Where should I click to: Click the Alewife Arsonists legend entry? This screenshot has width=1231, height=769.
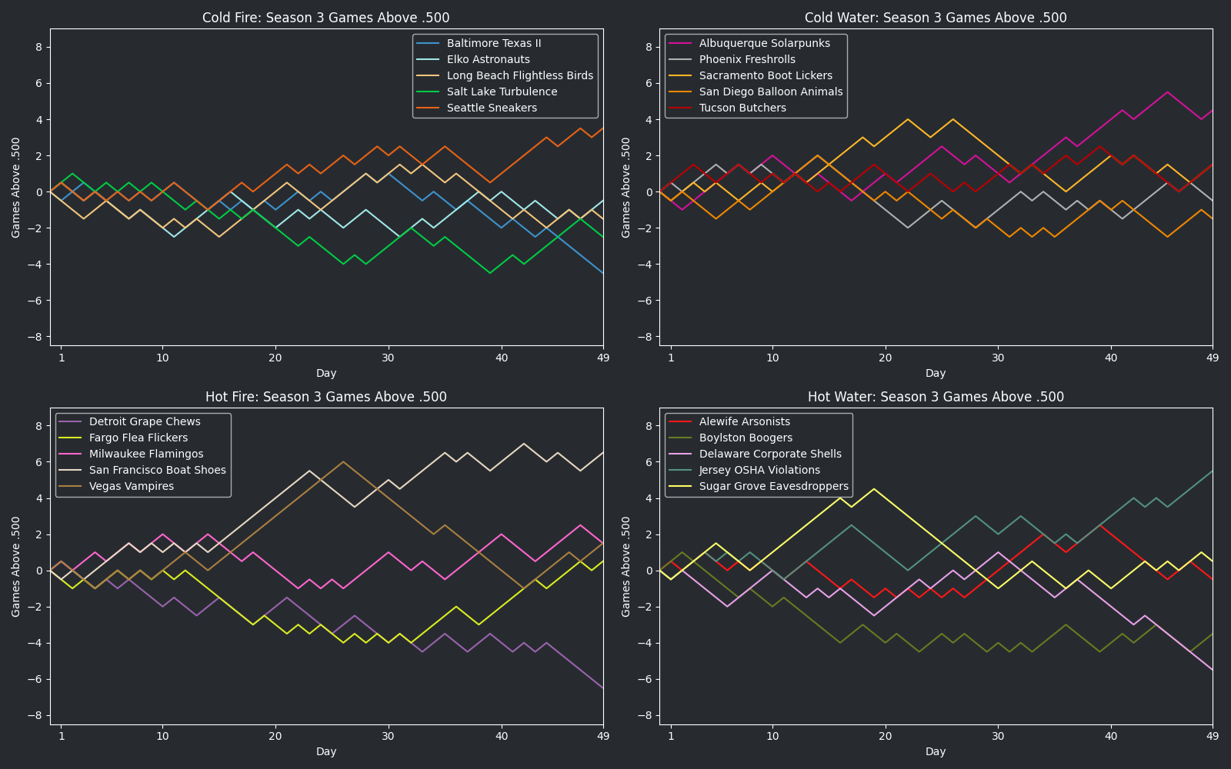pyautogui.click(x=744, y=421)
